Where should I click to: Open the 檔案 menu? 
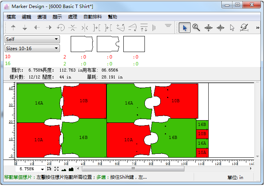click(11, 17)
